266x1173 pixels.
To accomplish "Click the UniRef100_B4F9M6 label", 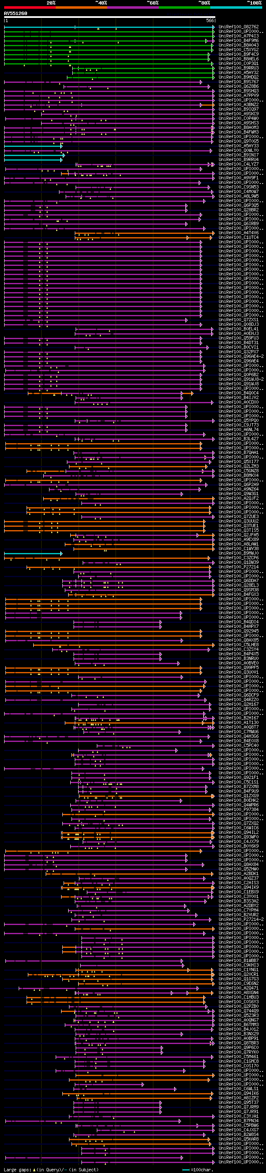I will point(239,40).
